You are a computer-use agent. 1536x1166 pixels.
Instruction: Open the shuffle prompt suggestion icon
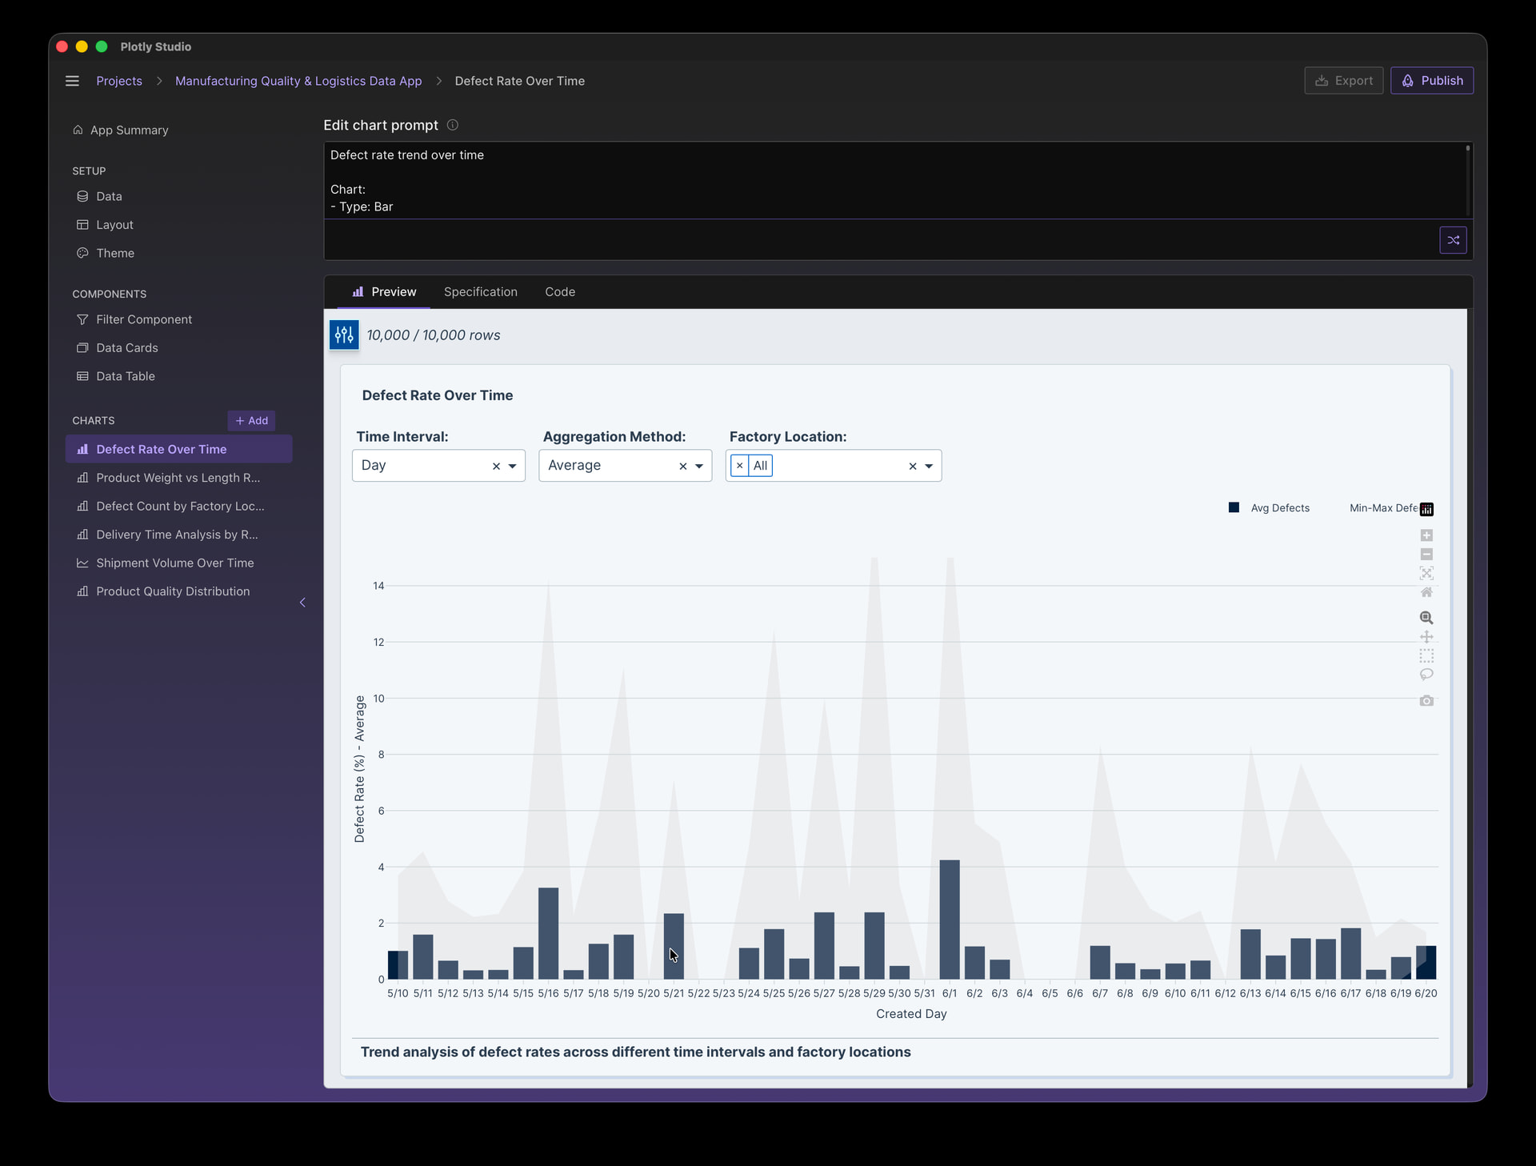(1453, 240)
